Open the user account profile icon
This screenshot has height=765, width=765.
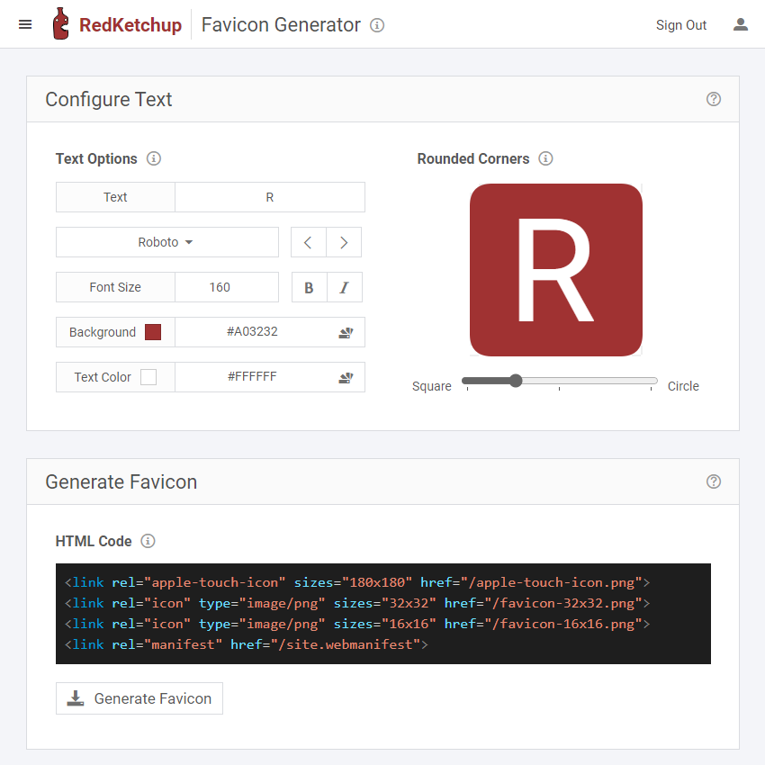(740, 24)
